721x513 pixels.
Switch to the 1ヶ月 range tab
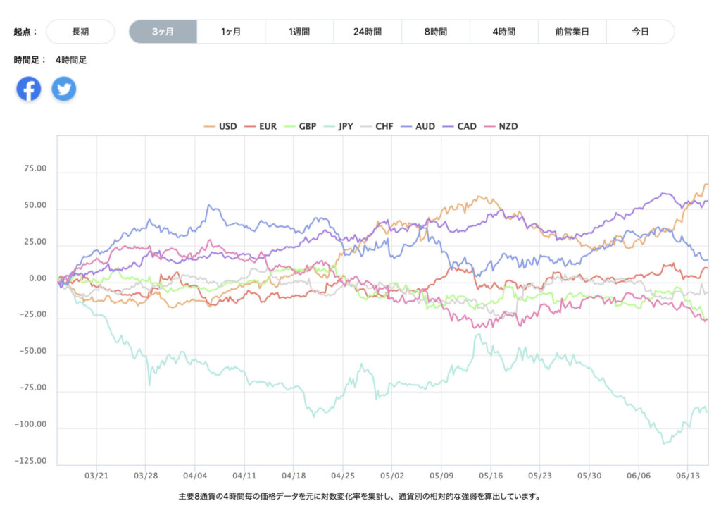click(231, 32)
